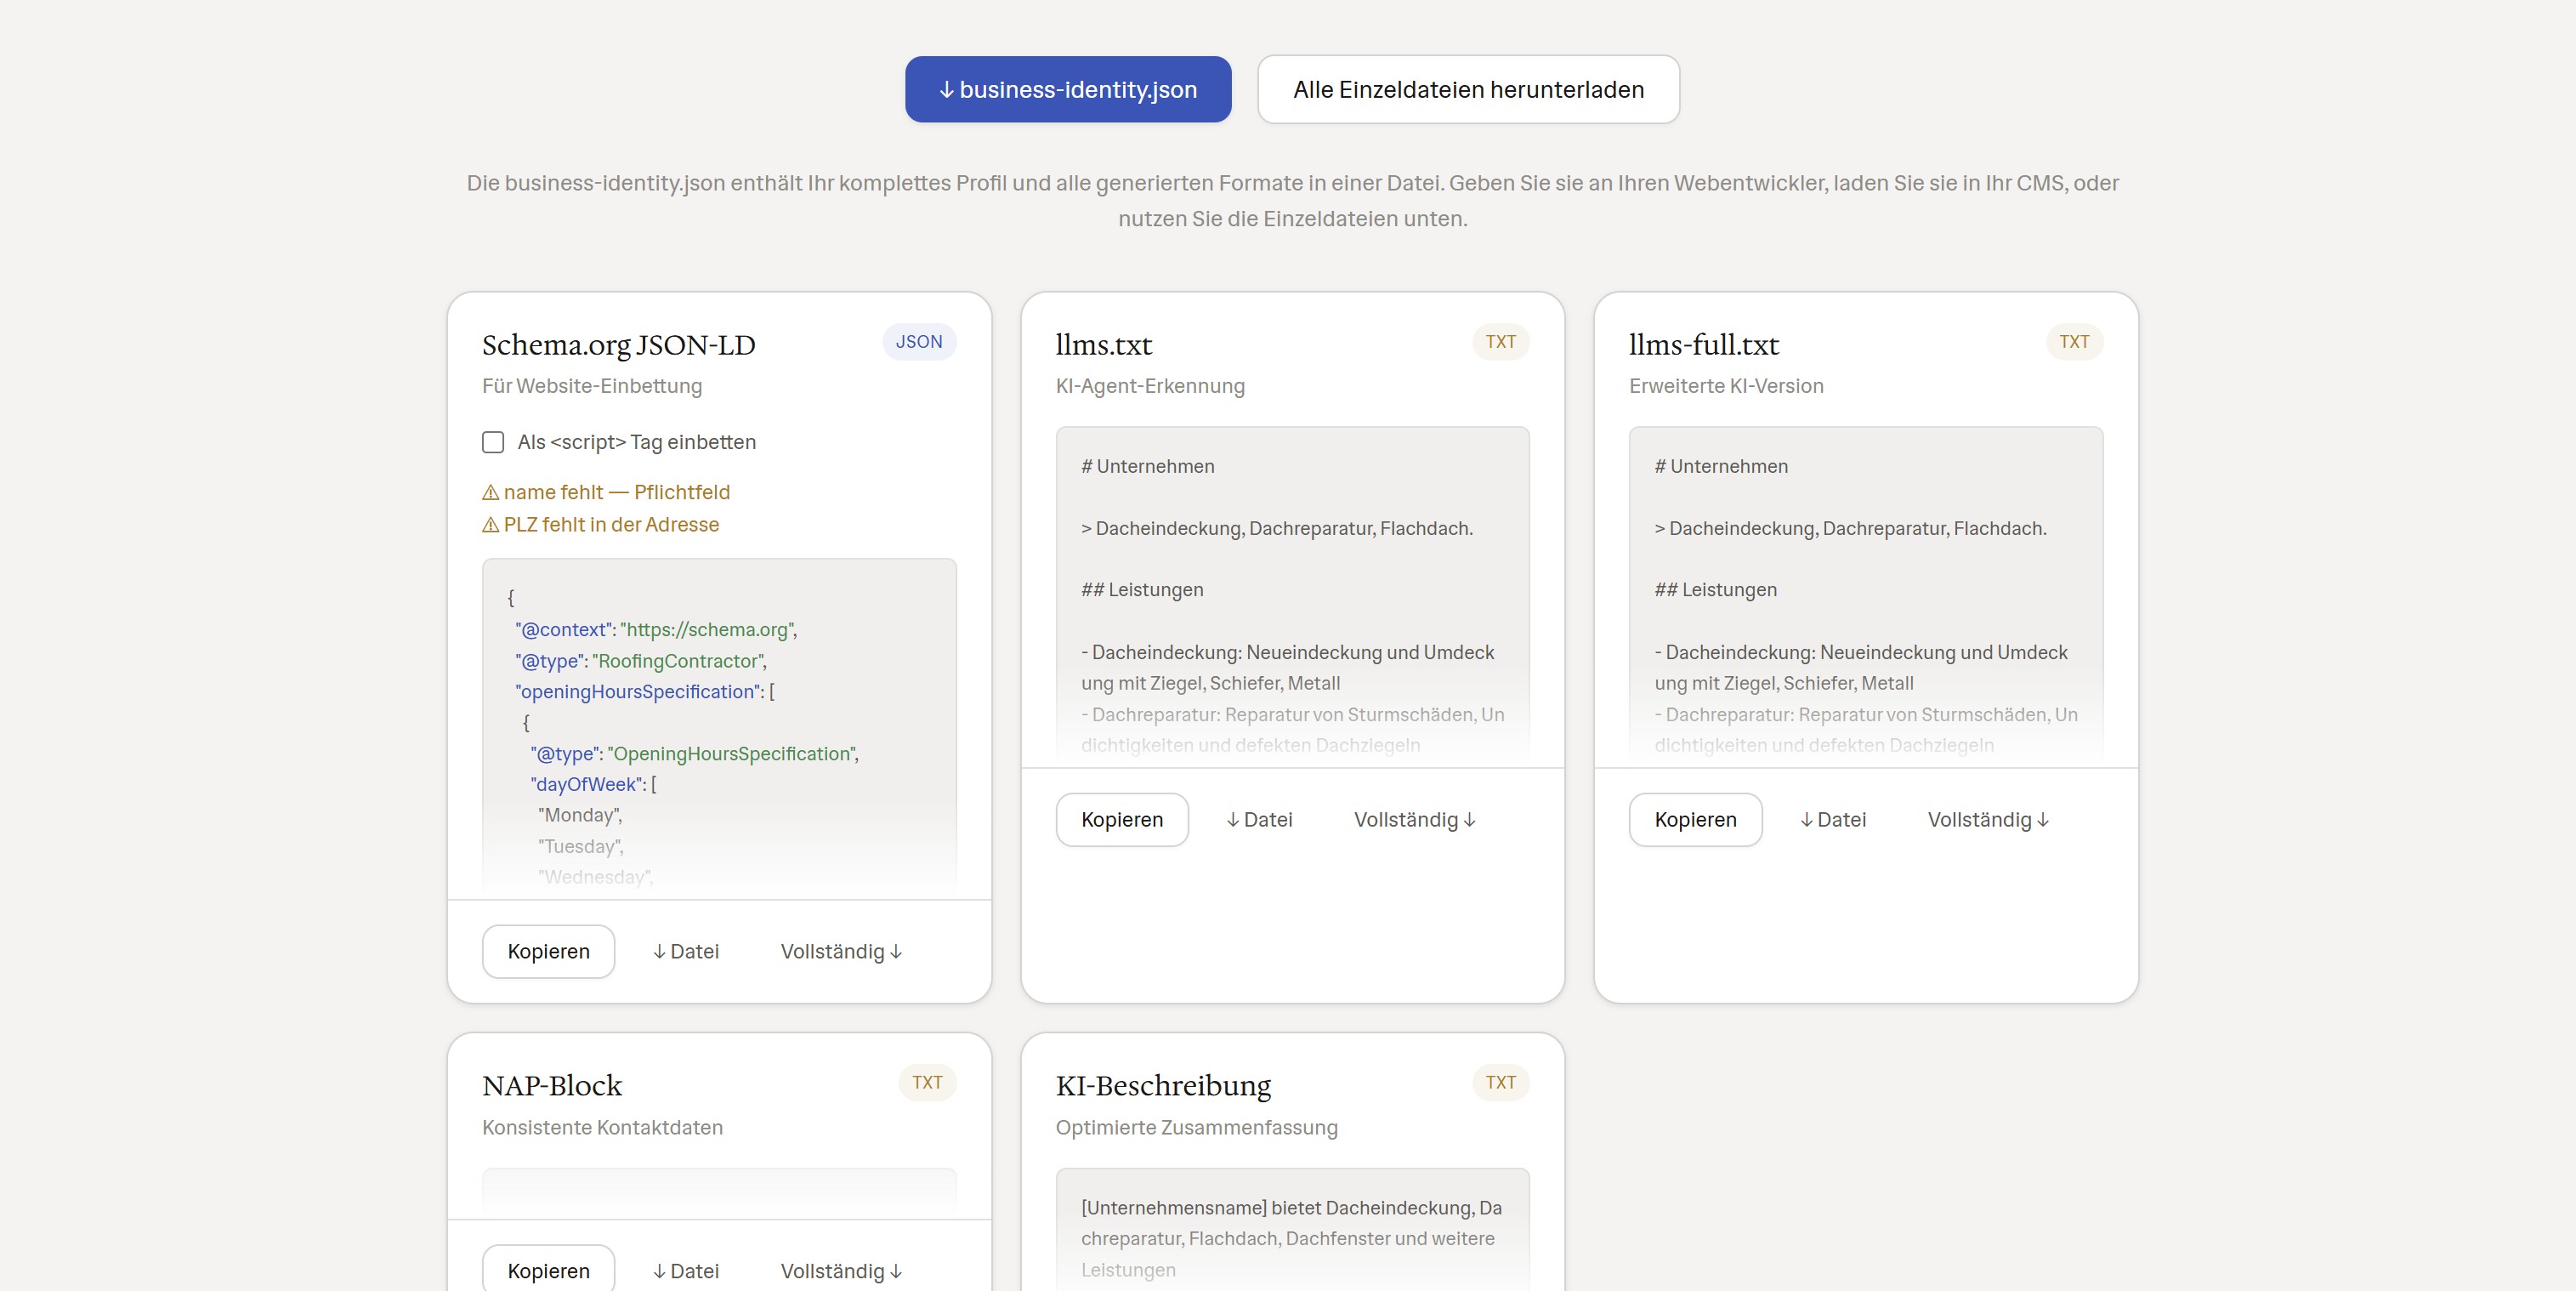The image size is (2576, 1291).
Task: Click the TXT badge on the llms-full.txt card
Action: coord(2074,341)
